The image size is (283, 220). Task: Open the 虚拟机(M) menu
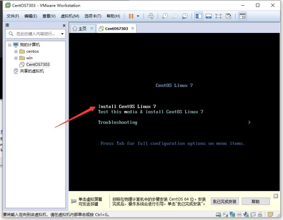(70, 16)
